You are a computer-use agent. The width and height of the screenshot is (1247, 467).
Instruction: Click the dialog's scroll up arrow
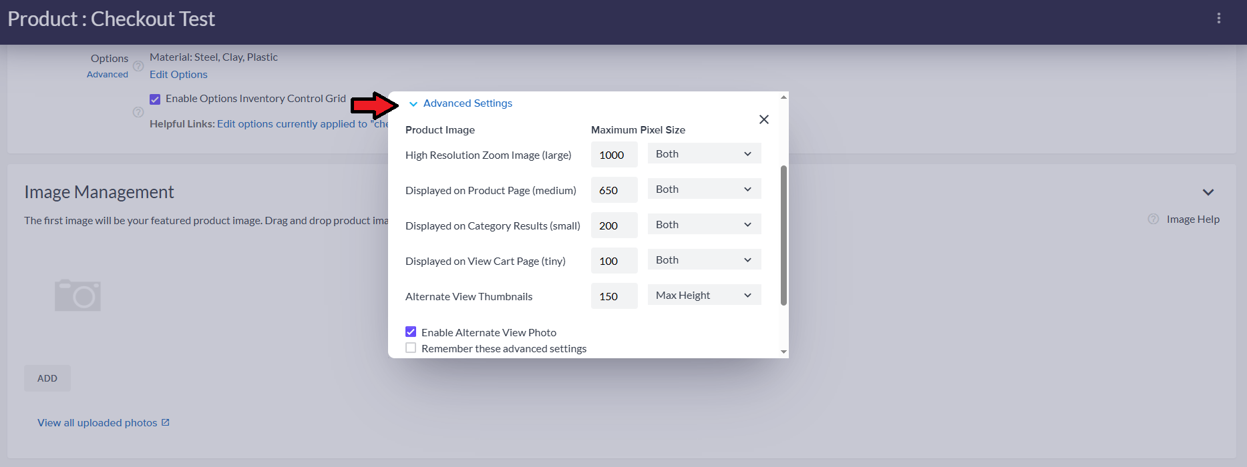point(783,97)
